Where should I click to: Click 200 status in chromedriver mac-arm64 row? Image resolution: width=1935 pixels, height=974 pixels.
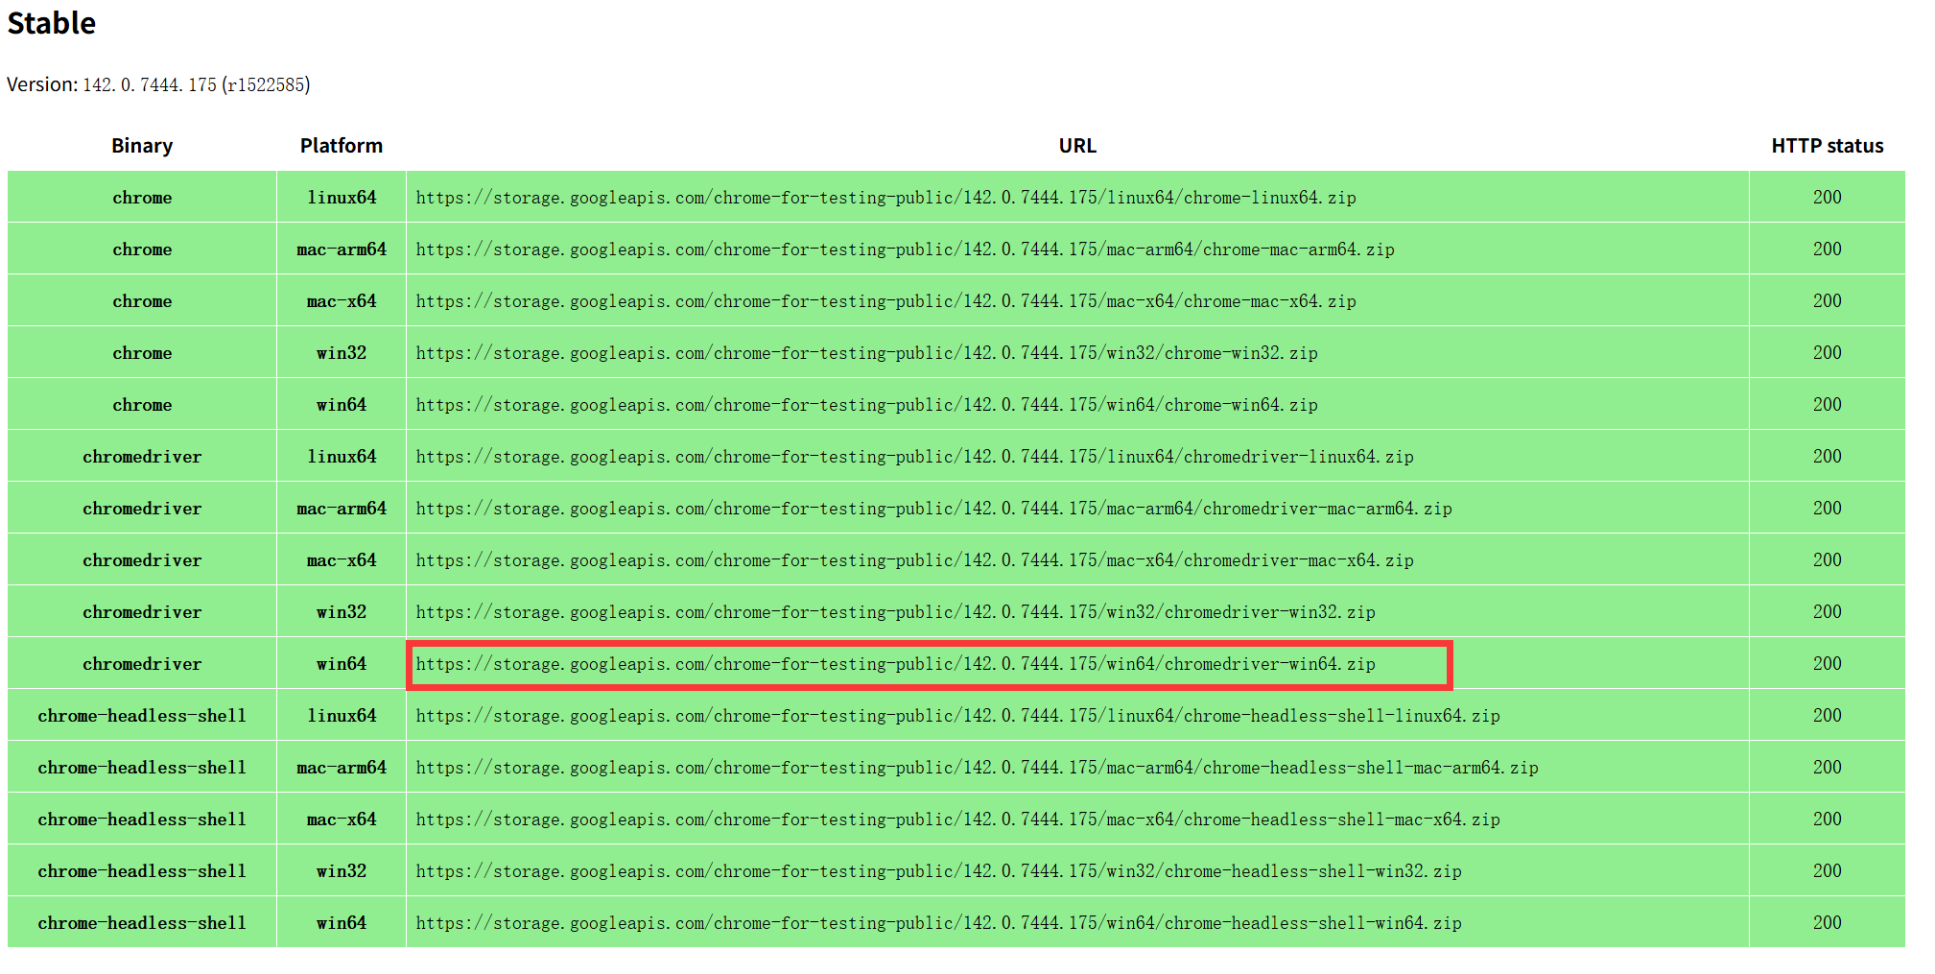(x=1827, y=509)
